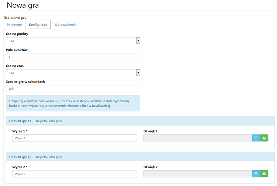Click the Wyraz 2 text field
Image resolution: width=277 pixels, height=186 pixels.
[x=75, y=174]
